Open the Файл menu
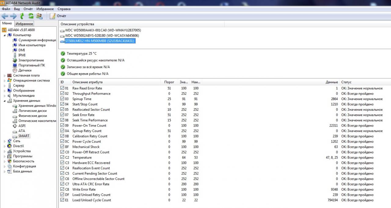This screenshot has width=391, height=208. 6,9
